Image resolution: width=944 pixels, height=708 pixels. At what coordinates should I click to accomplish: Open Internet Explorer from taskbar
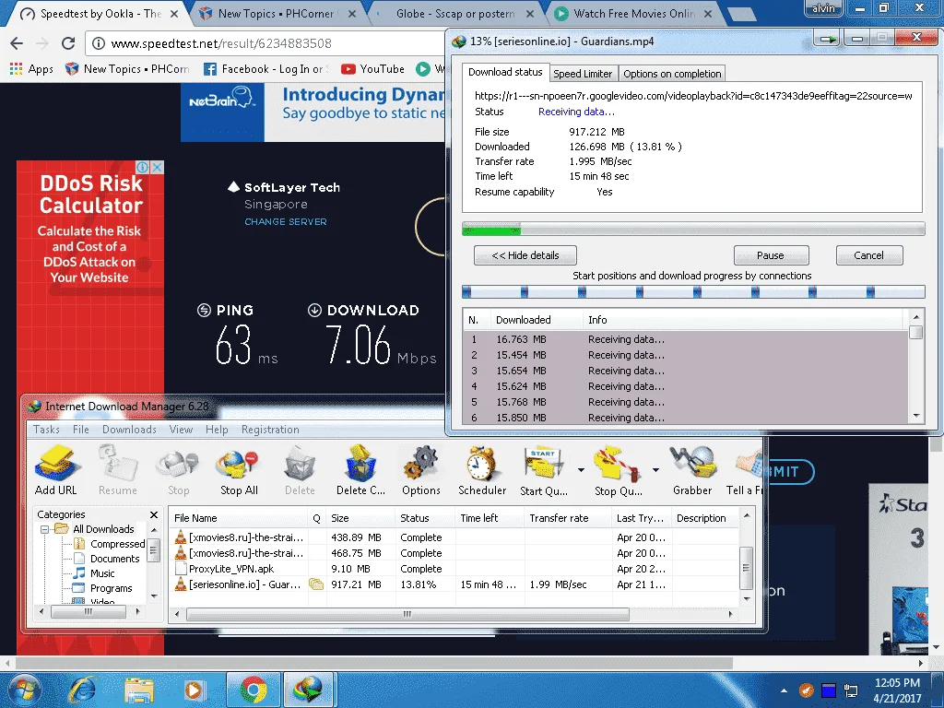(x=82, y=690)
